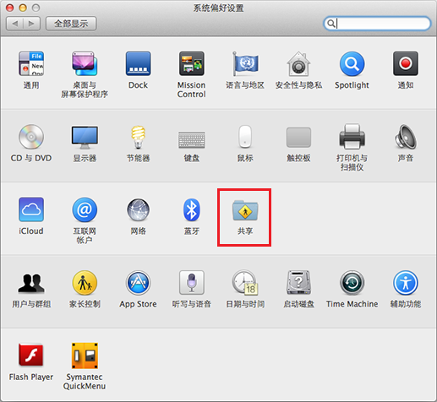Open 互联网帐户 preferences

click(x=85, y=209)
